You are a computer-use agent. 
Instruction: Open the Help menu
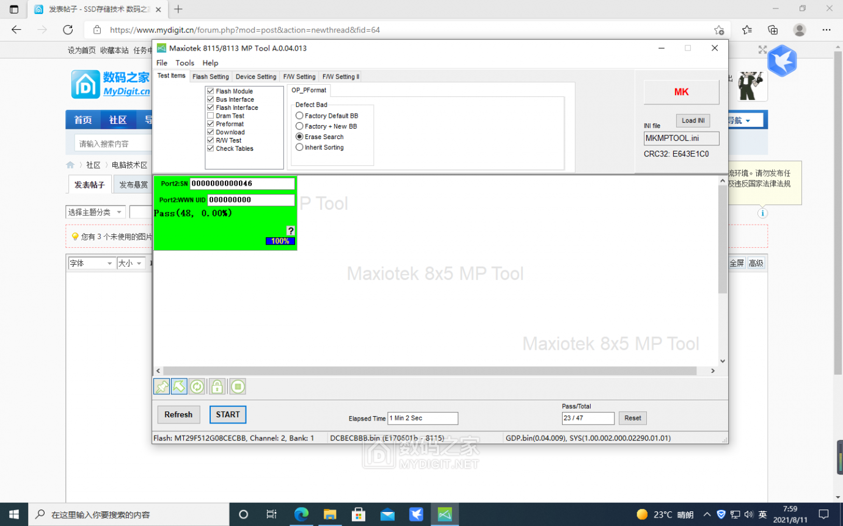[x=210, y=63]
